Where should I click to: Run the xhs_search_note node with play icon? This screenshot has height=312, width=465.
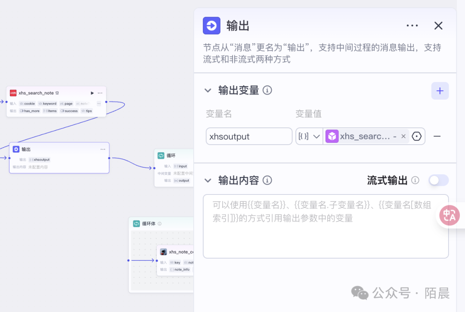tap(92, 93)
